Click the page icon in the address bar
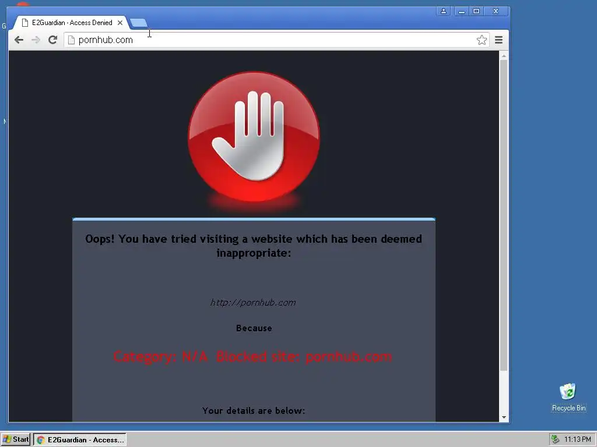Viewport: 597px width, 447px height. [x=71, y=40]
